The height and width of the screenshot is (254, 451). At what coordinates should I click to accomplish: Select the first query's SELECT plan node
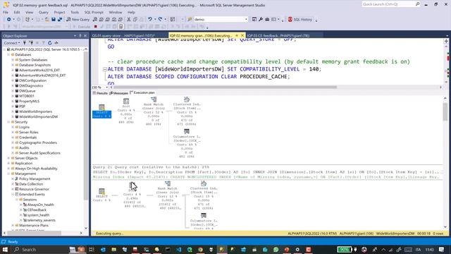(101, 111)
